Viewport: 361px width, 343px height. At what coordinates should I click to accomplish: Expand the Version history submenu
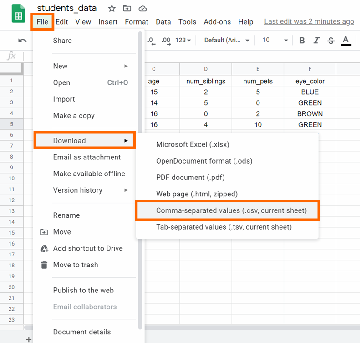pos(89,190)
